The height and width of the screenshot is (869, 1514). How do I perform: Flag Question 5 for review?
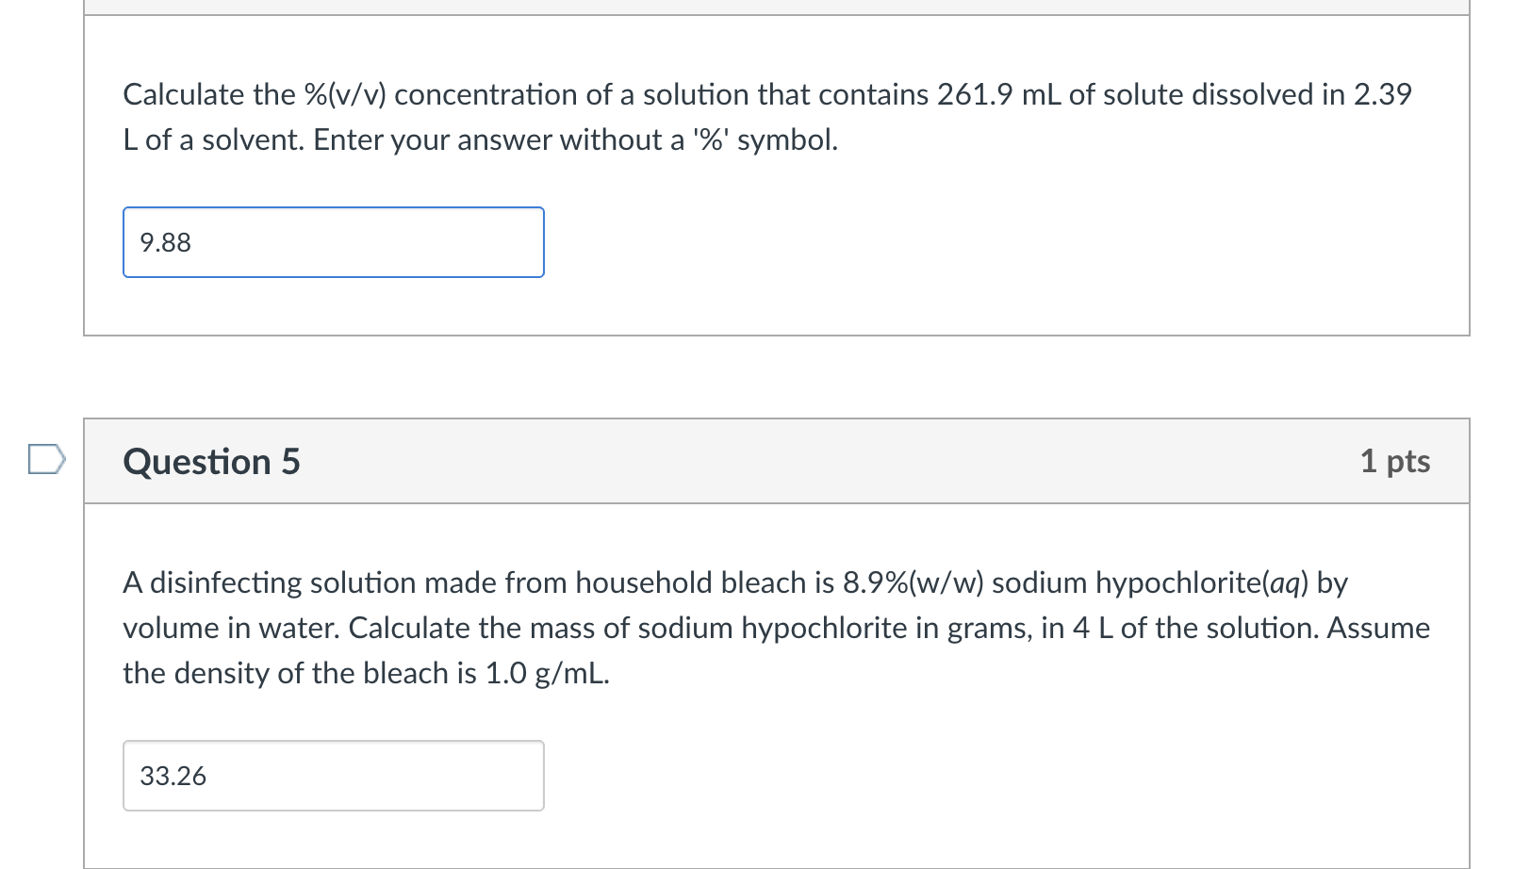pos(46,460)
